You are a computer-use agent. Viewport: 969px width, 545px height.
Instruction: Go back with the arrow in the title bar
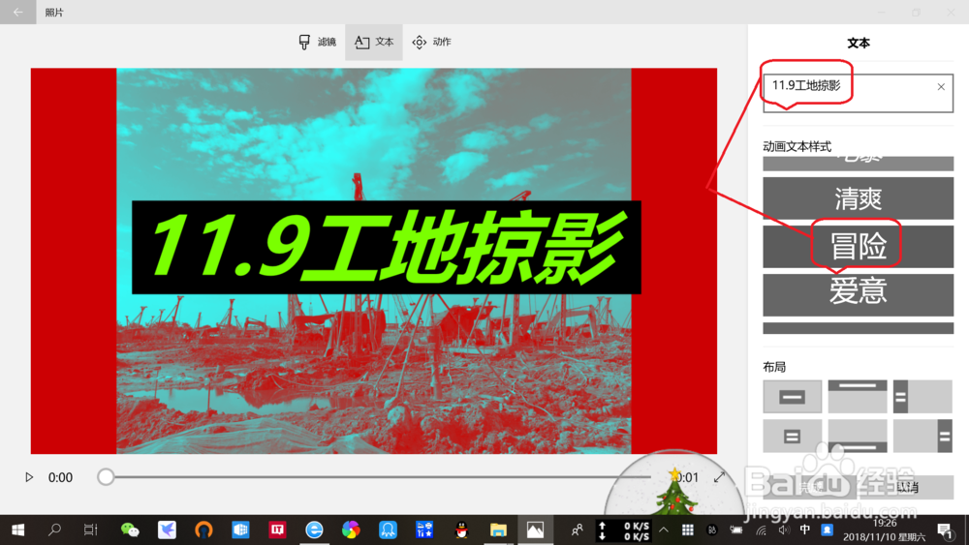pos(17,12)
